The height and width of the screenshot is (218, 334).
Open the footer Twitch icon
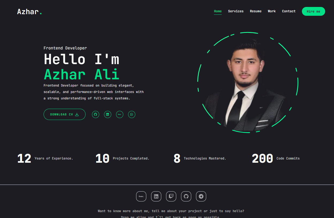[171, 196]
